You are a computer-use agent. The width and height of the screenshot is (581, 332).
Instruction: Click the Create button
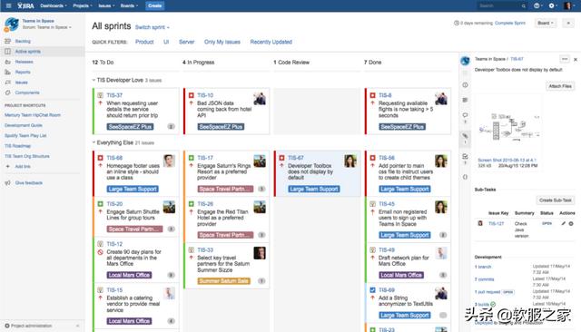[154, 5]
